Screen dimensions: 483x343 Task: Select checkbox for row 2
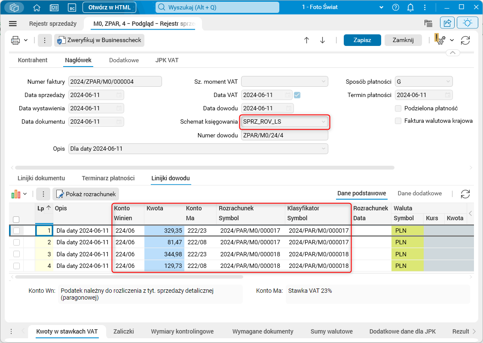pyautogui.click(x=17, y=243)
